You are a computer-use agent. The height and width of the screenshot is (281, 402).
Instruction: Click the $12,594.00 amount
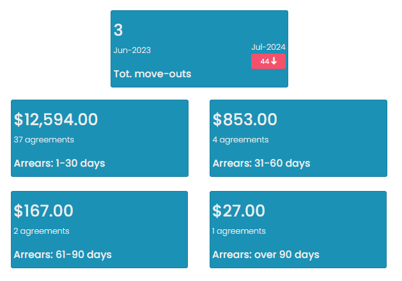[56, 119]
